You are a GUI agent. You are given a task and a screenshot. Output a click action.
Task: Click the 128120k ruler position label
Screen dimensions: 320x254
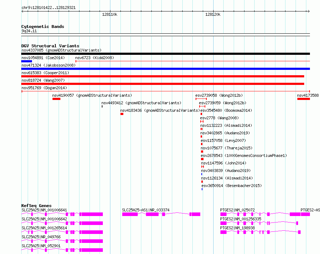coord(213,14)
